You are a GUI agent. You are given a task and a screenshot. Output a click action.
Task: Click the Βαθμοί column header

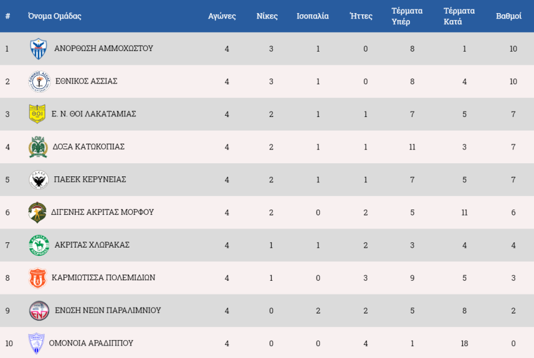509,16
